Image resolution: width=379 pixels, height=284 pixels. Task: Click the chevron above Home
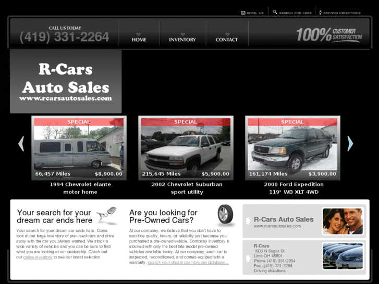point(139,34)
